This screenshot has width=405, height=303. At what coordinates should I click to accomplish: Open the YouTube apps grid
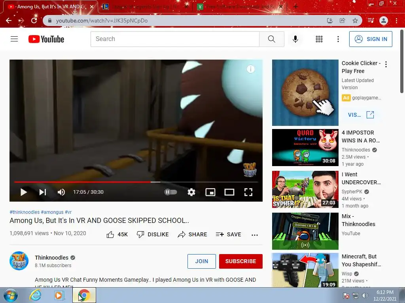point(319,39)
